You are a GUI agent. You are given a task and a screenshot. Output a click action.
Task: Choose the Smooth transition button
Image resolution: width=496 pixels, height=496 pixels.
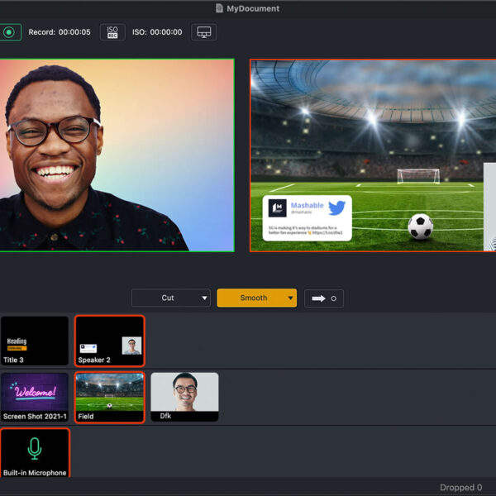[x=251, y=298]
